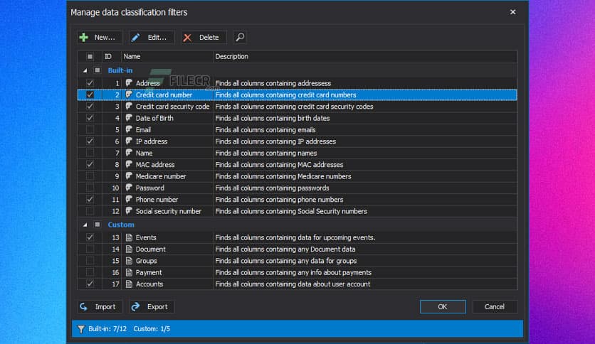Image resolution: width=595 pixels, height=344 pixels.
Task: Click 'Built-in: 7/12' in status bar
Action: click(x=107, y=329)
